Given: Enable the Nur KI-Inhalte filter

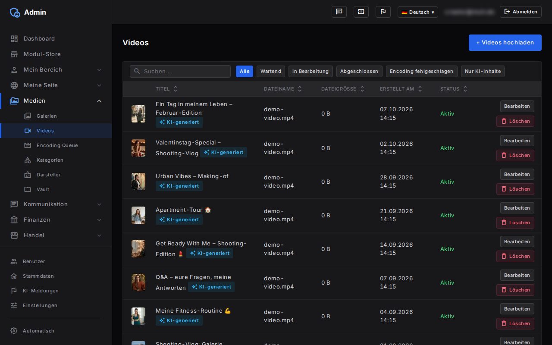Looking at the screenshot, I should point(483,71).
